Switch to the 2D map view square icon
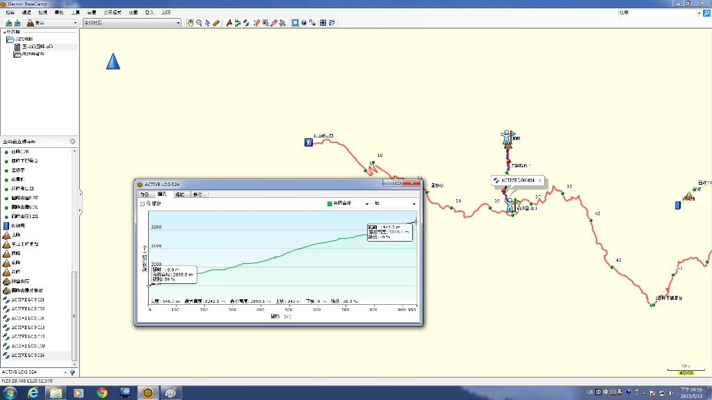 coord(295,23)
